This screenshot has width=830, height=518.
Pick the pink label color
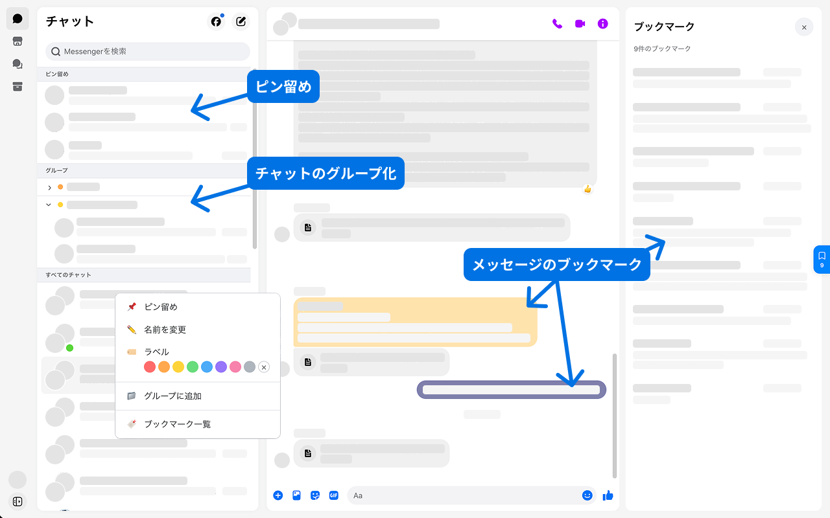(235, 367)
